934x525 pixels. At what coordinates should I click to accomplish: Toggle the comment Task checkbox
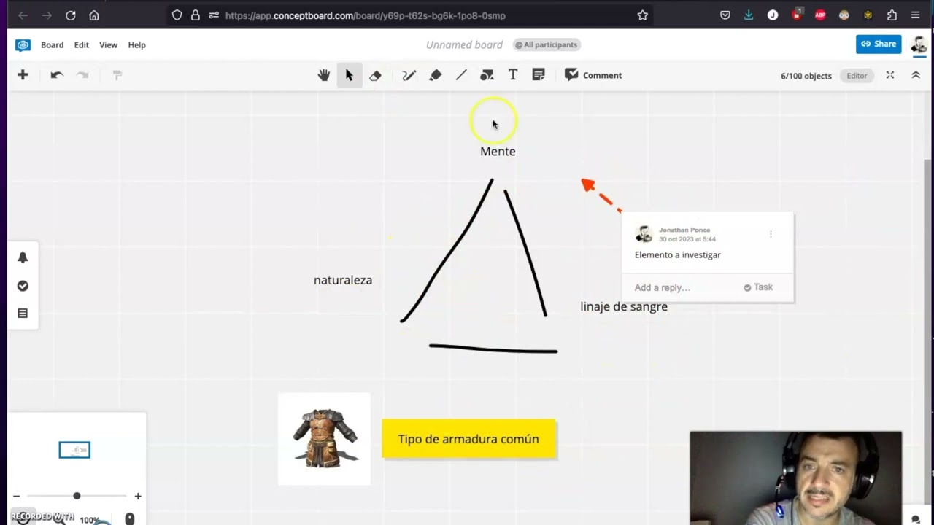(758, 287)
